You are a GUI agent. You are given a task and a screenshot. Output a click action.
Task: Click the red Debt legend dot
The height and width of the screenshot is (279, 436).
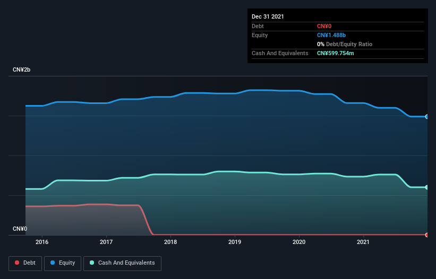click(17, 263)
